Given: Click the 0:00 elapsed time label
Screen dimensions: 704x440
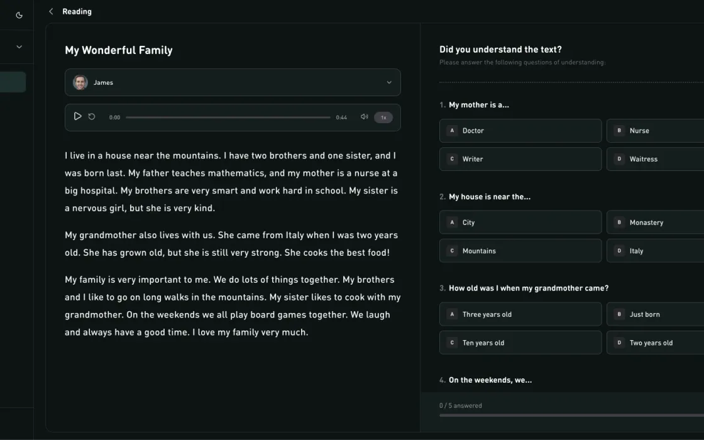Looking at the screenshot, I should [x=114, y=117].
